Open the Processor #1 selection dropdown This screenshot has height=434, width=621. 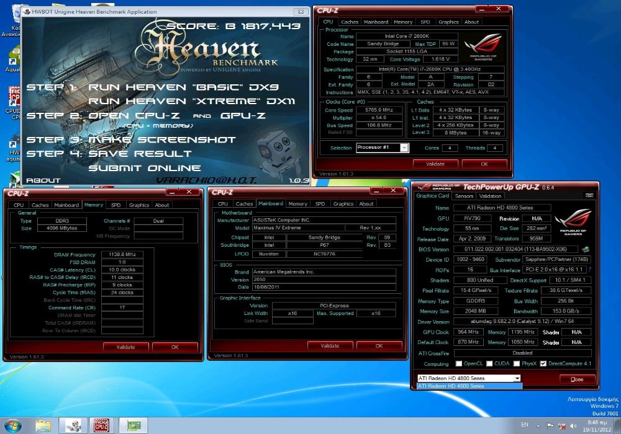(x=404, y=148)
